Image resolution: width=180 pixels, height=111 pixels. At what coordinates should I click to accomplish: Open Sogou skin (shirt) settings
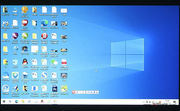click(94, 92)
